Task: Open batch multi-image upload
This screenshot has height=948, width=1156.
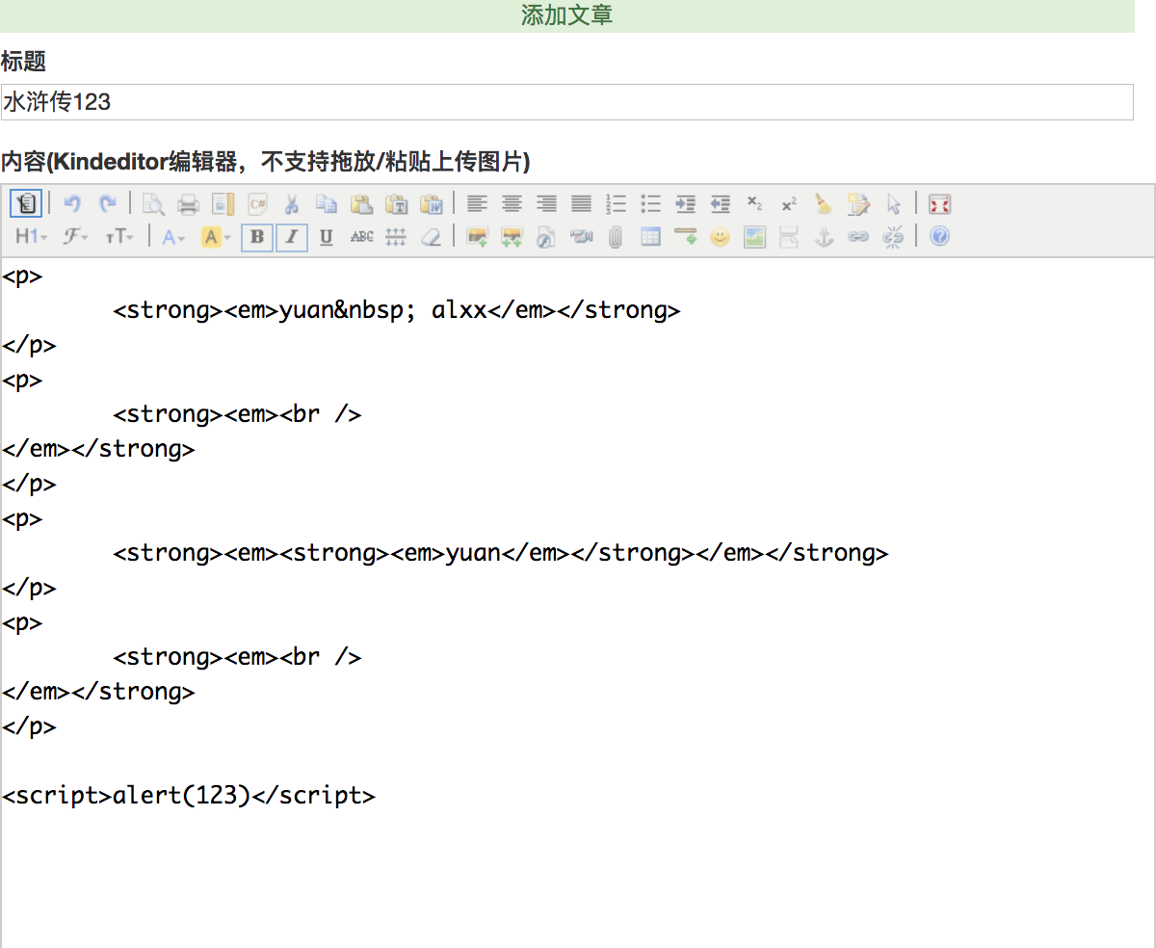Action: 512,236
